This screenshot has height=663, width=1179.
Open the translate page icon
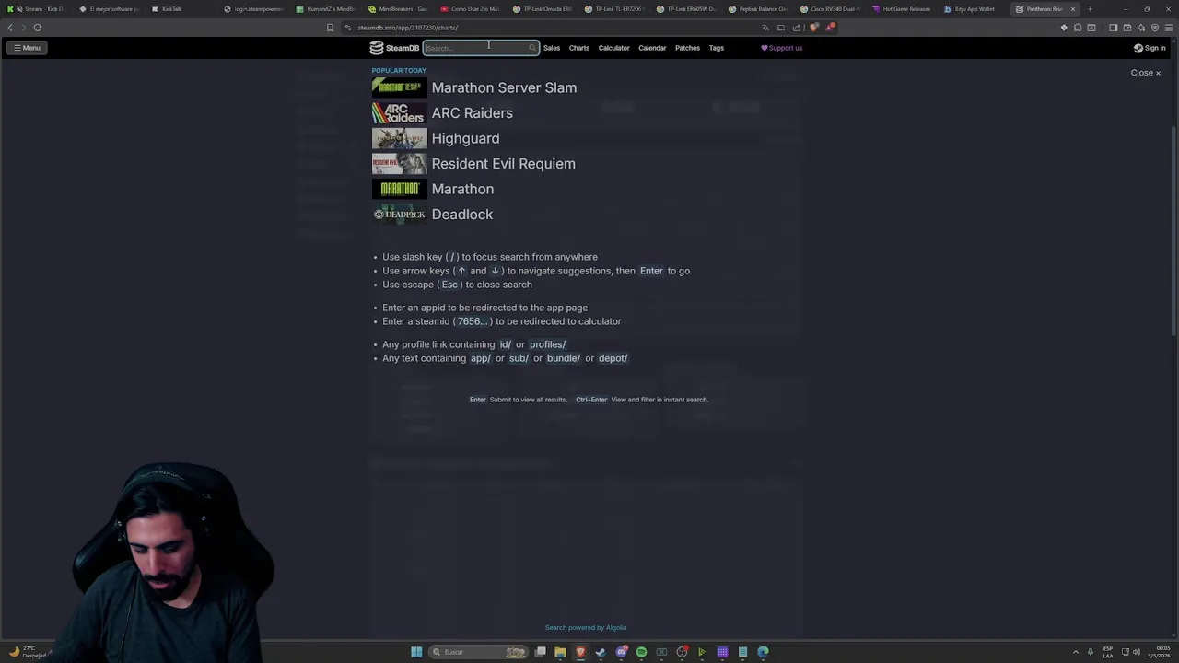pyautogui.click(x=765, y=28)
